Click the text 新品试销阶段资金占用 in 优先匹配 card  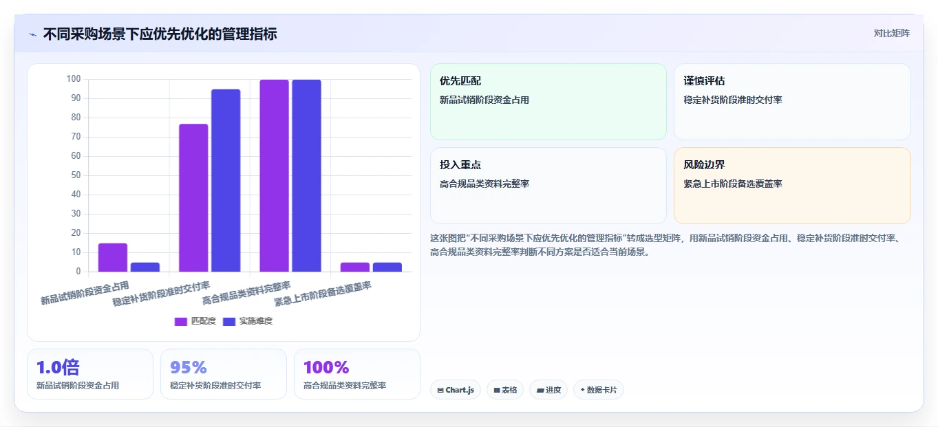pyautogui.click(x=484, y=100)
